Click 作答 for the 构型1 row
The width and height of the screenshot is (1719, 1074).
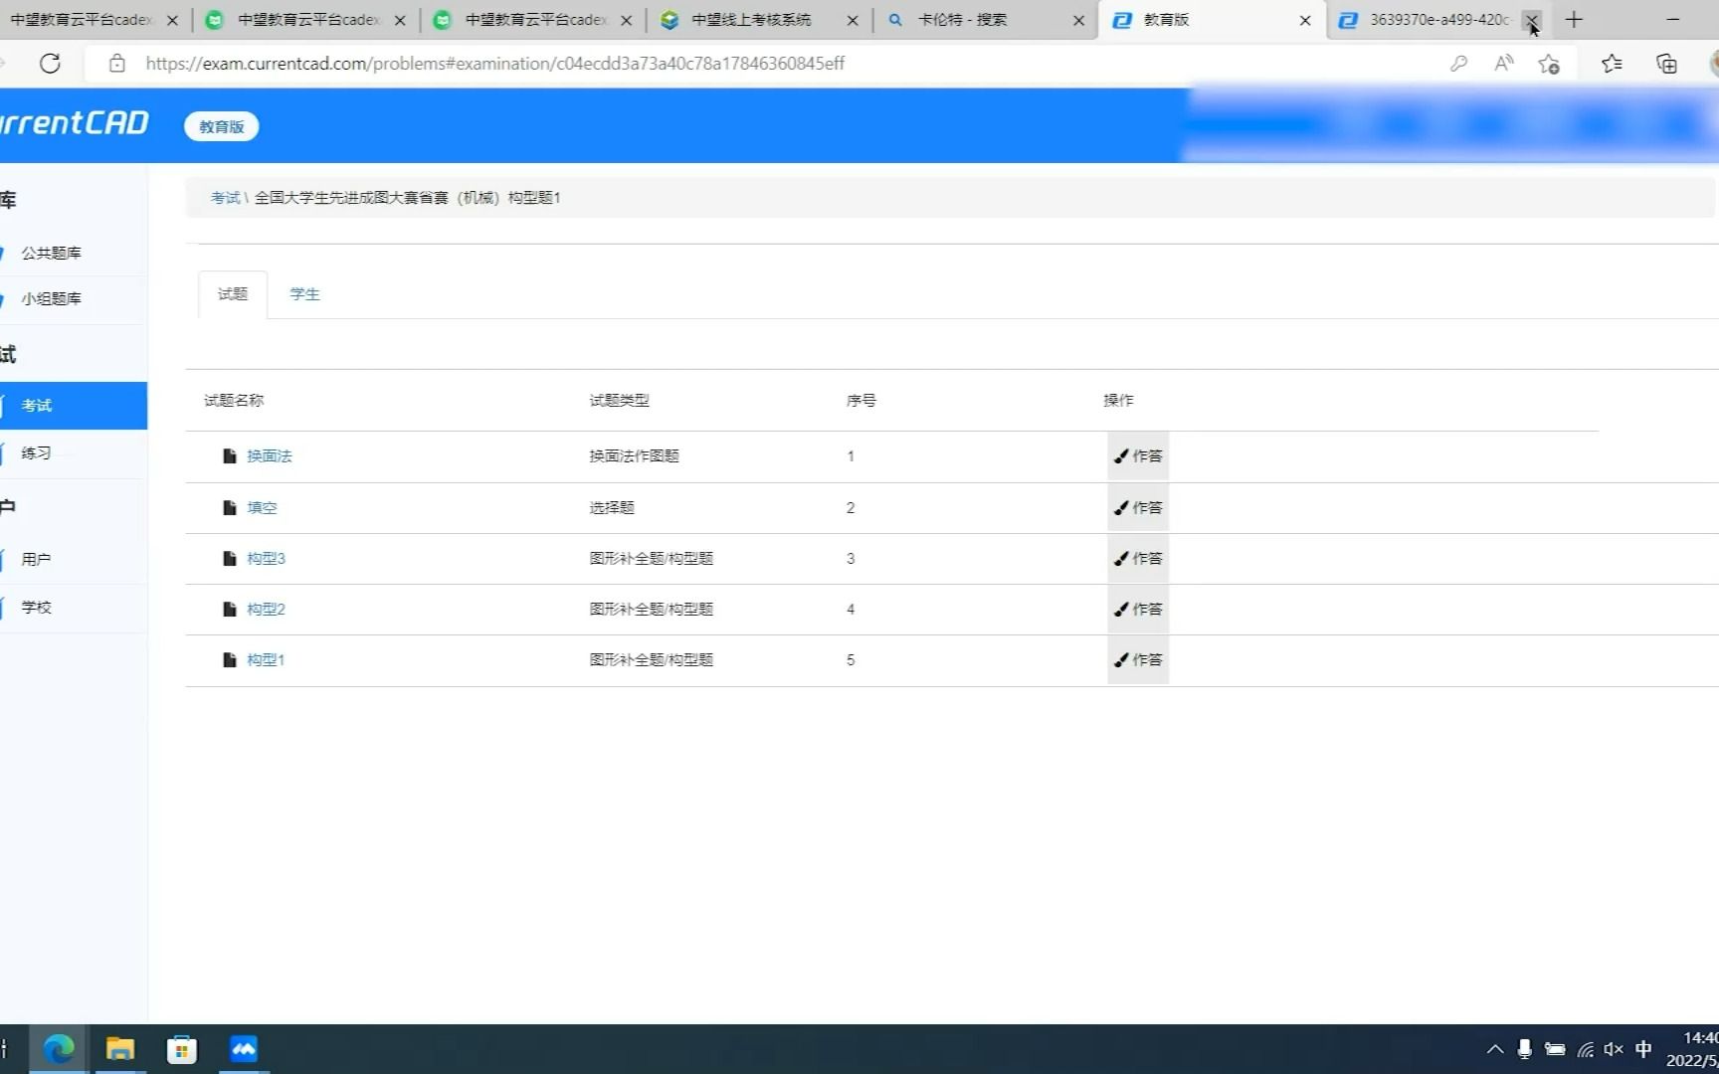click(1138, 660)
